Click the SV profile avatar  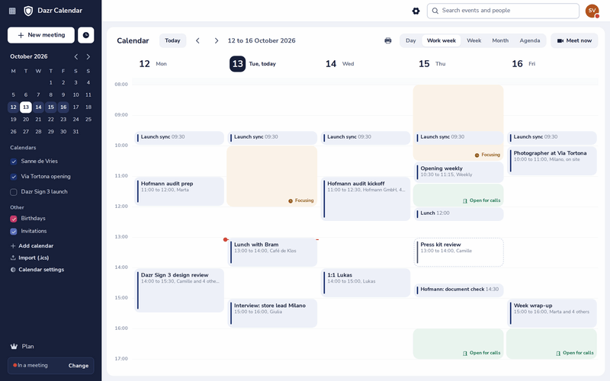pos(592,11)
